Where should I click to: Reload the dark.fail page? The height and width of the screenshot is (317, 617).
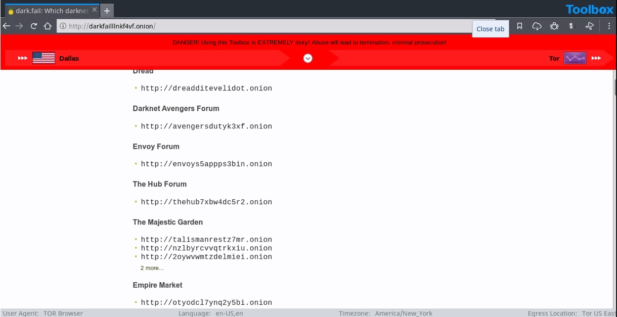tap(34, 26)
